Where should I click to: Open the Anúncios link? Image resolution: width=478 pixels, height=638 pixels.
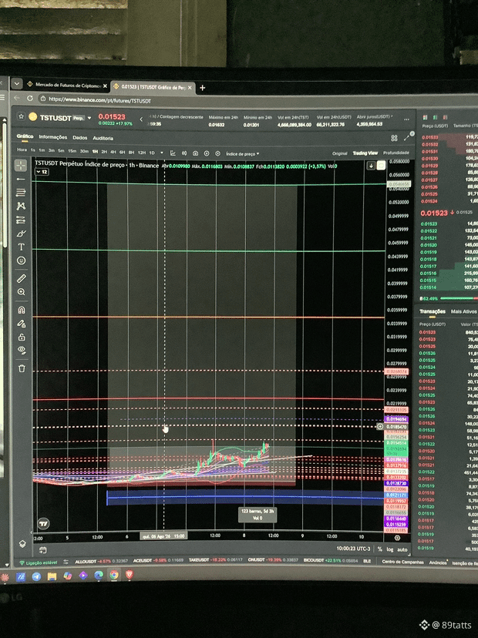(x=438, y=562)
